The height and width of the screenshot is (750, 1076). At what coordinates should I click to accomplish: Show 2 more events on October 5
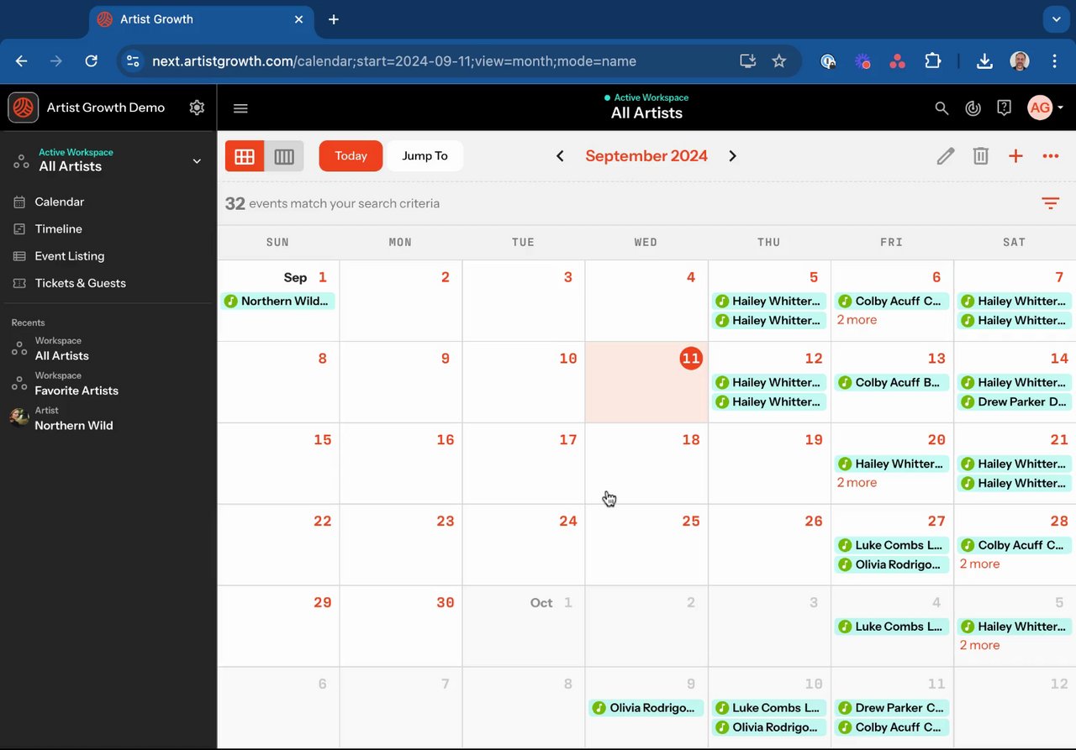pyautogui.click(x=979, y=646)
